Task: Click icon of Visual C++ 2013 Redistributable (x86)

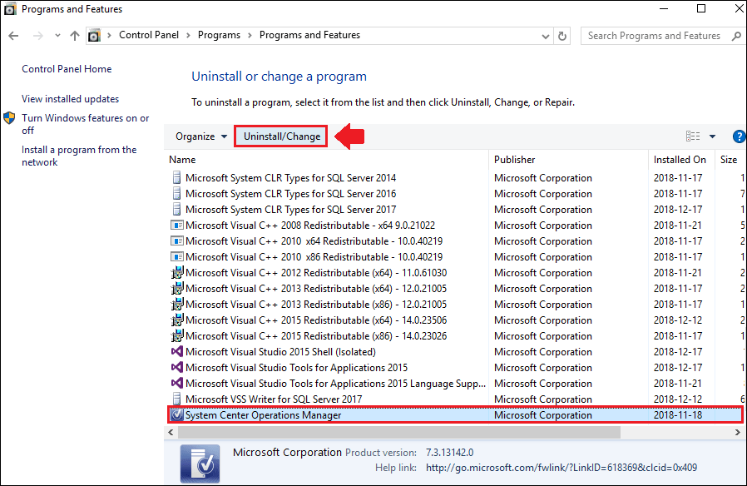Action: pyautogui.click(x=176, y=304)
